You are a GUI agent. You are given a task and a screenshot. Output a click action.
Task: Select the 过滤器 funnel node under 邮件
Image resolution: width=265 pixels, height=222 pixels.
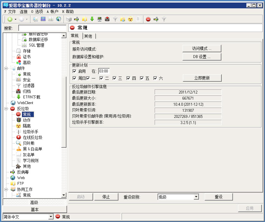click(x=29, y=86)
